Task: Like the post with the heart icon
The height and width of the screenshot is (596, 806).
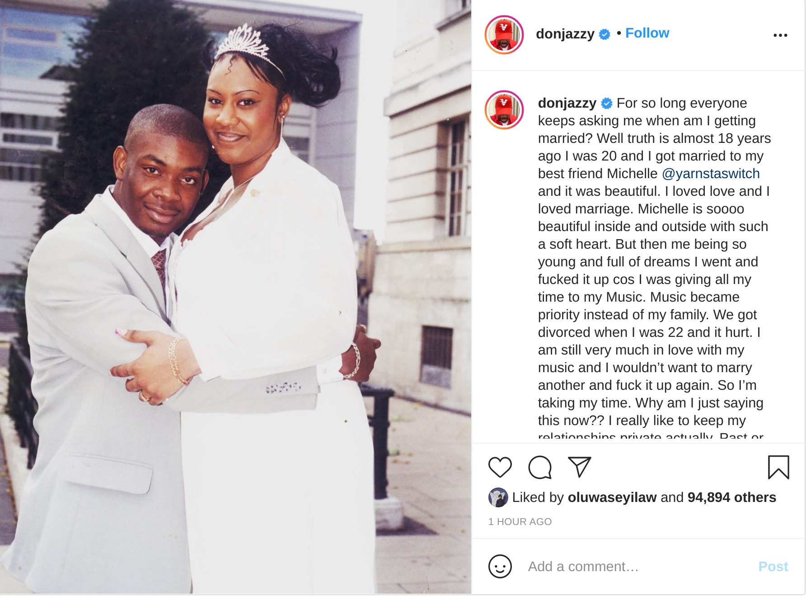Action: click(x=500, y=467)
